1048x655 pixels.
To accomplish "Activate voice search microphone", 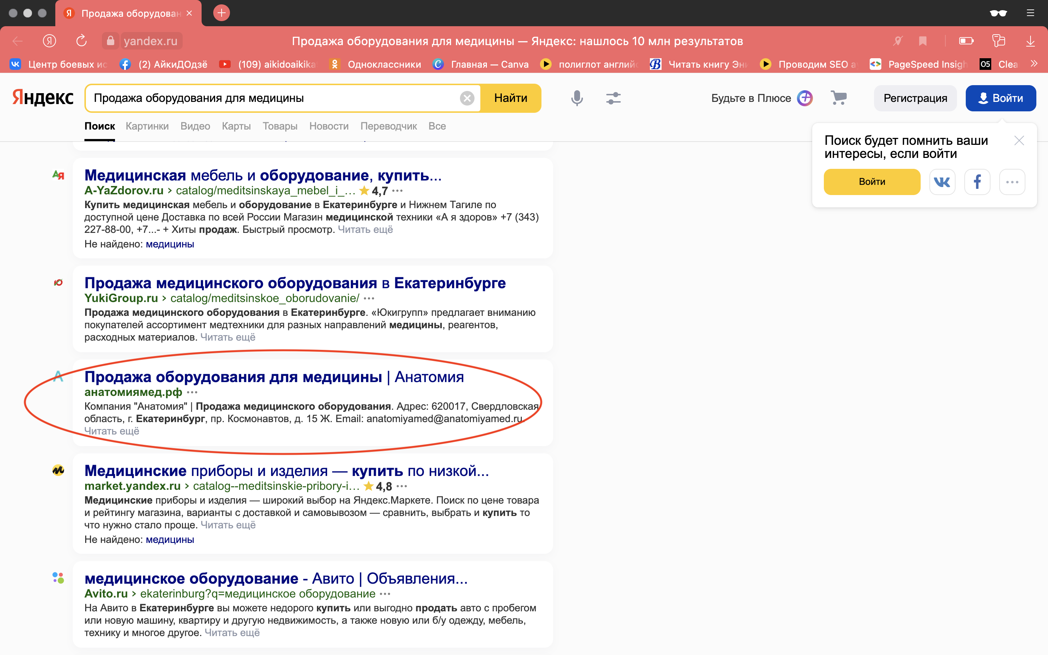I will point(576,98).
